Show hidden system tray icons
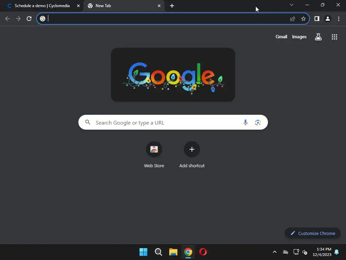The image size is (346, 260). point(275,252)
